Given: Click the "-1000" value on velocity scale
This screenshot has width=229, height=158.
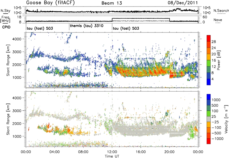Looking at the screenshot, I should (x=218, y=139).
